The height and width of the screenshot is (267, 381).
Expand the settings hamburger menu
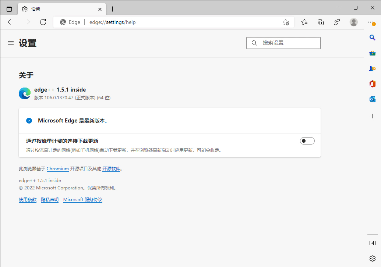[x=11, y=43]
